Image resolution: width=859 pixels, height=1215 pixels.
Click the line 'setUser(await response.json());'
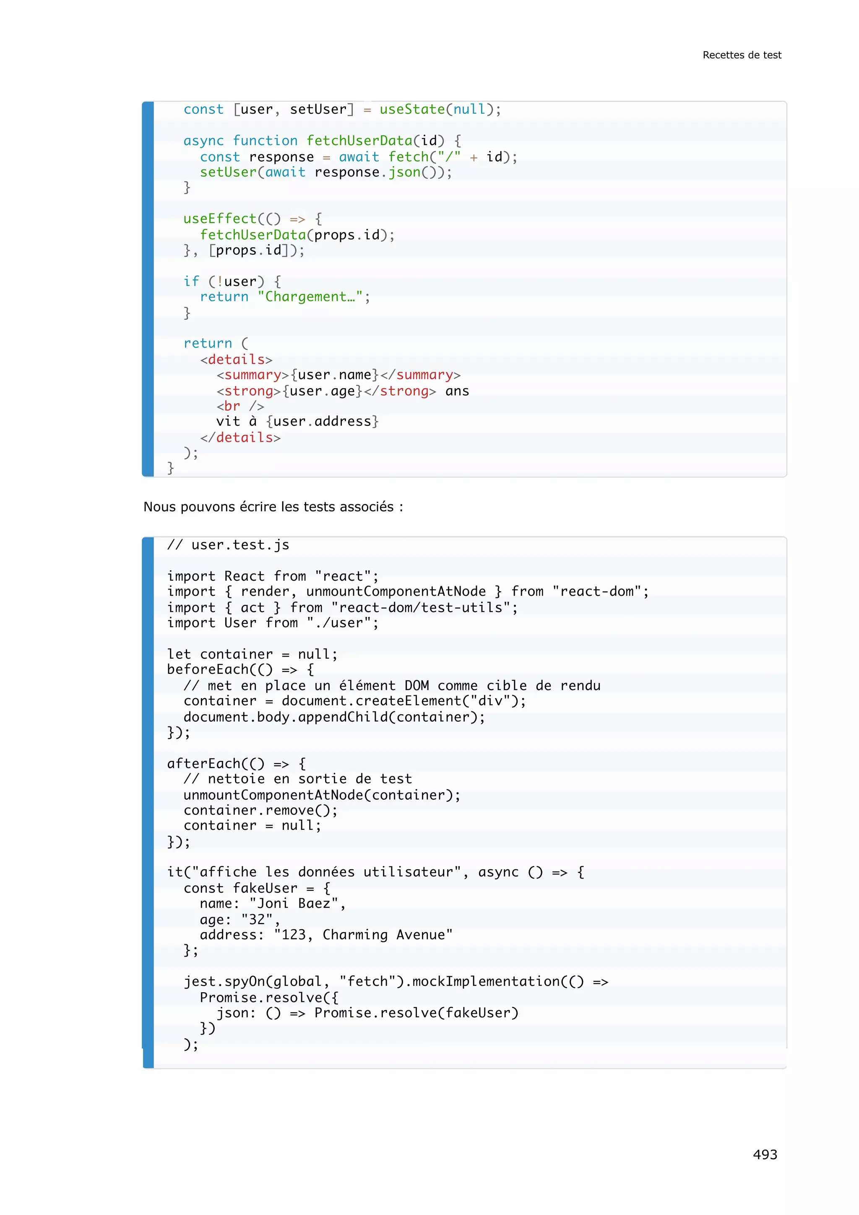click(326, 172)
